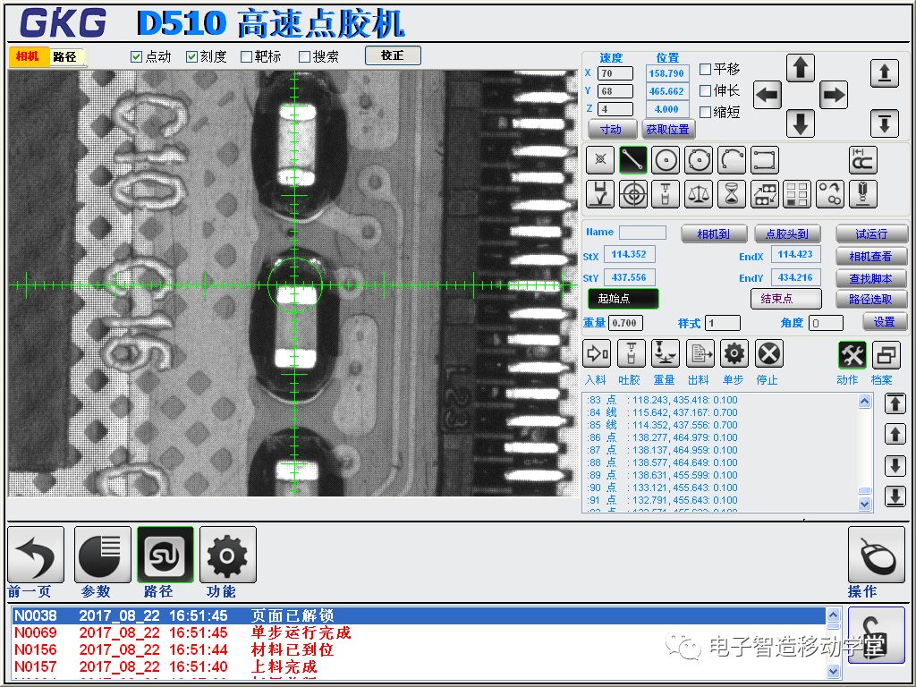Click the 单步 single step gear icon

click(734, 353)
